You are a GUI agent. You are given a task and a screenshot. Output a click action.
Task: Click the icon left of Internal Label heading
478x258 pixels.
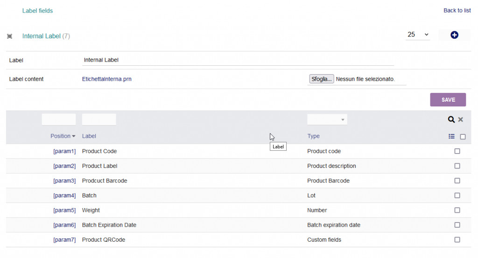pos(10,36)
